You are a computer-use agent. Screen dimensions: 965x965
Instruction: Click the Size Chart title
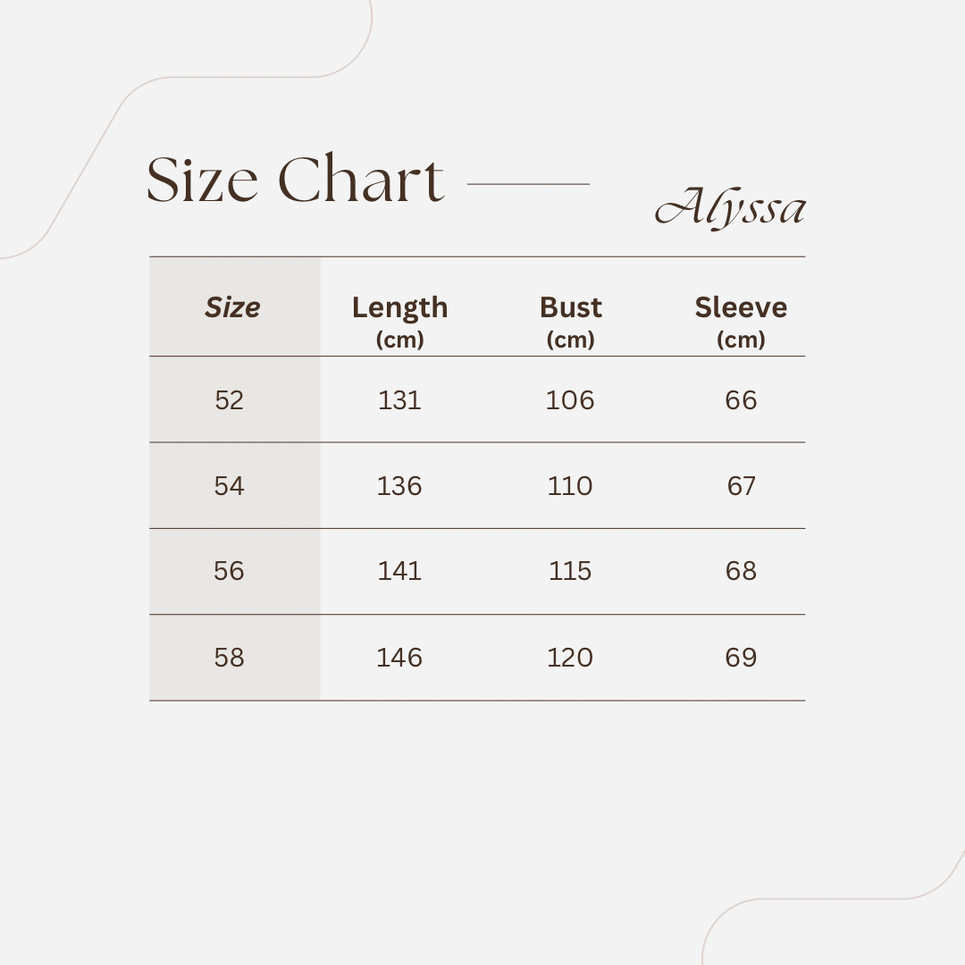[295, 179]
